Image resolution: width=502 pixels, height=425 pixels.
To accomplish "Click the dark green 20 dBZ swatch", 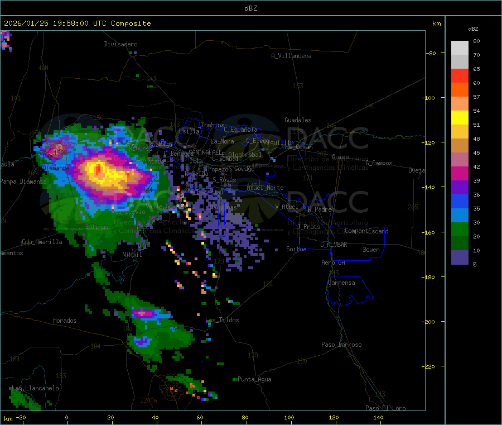I will click(460, 243).
